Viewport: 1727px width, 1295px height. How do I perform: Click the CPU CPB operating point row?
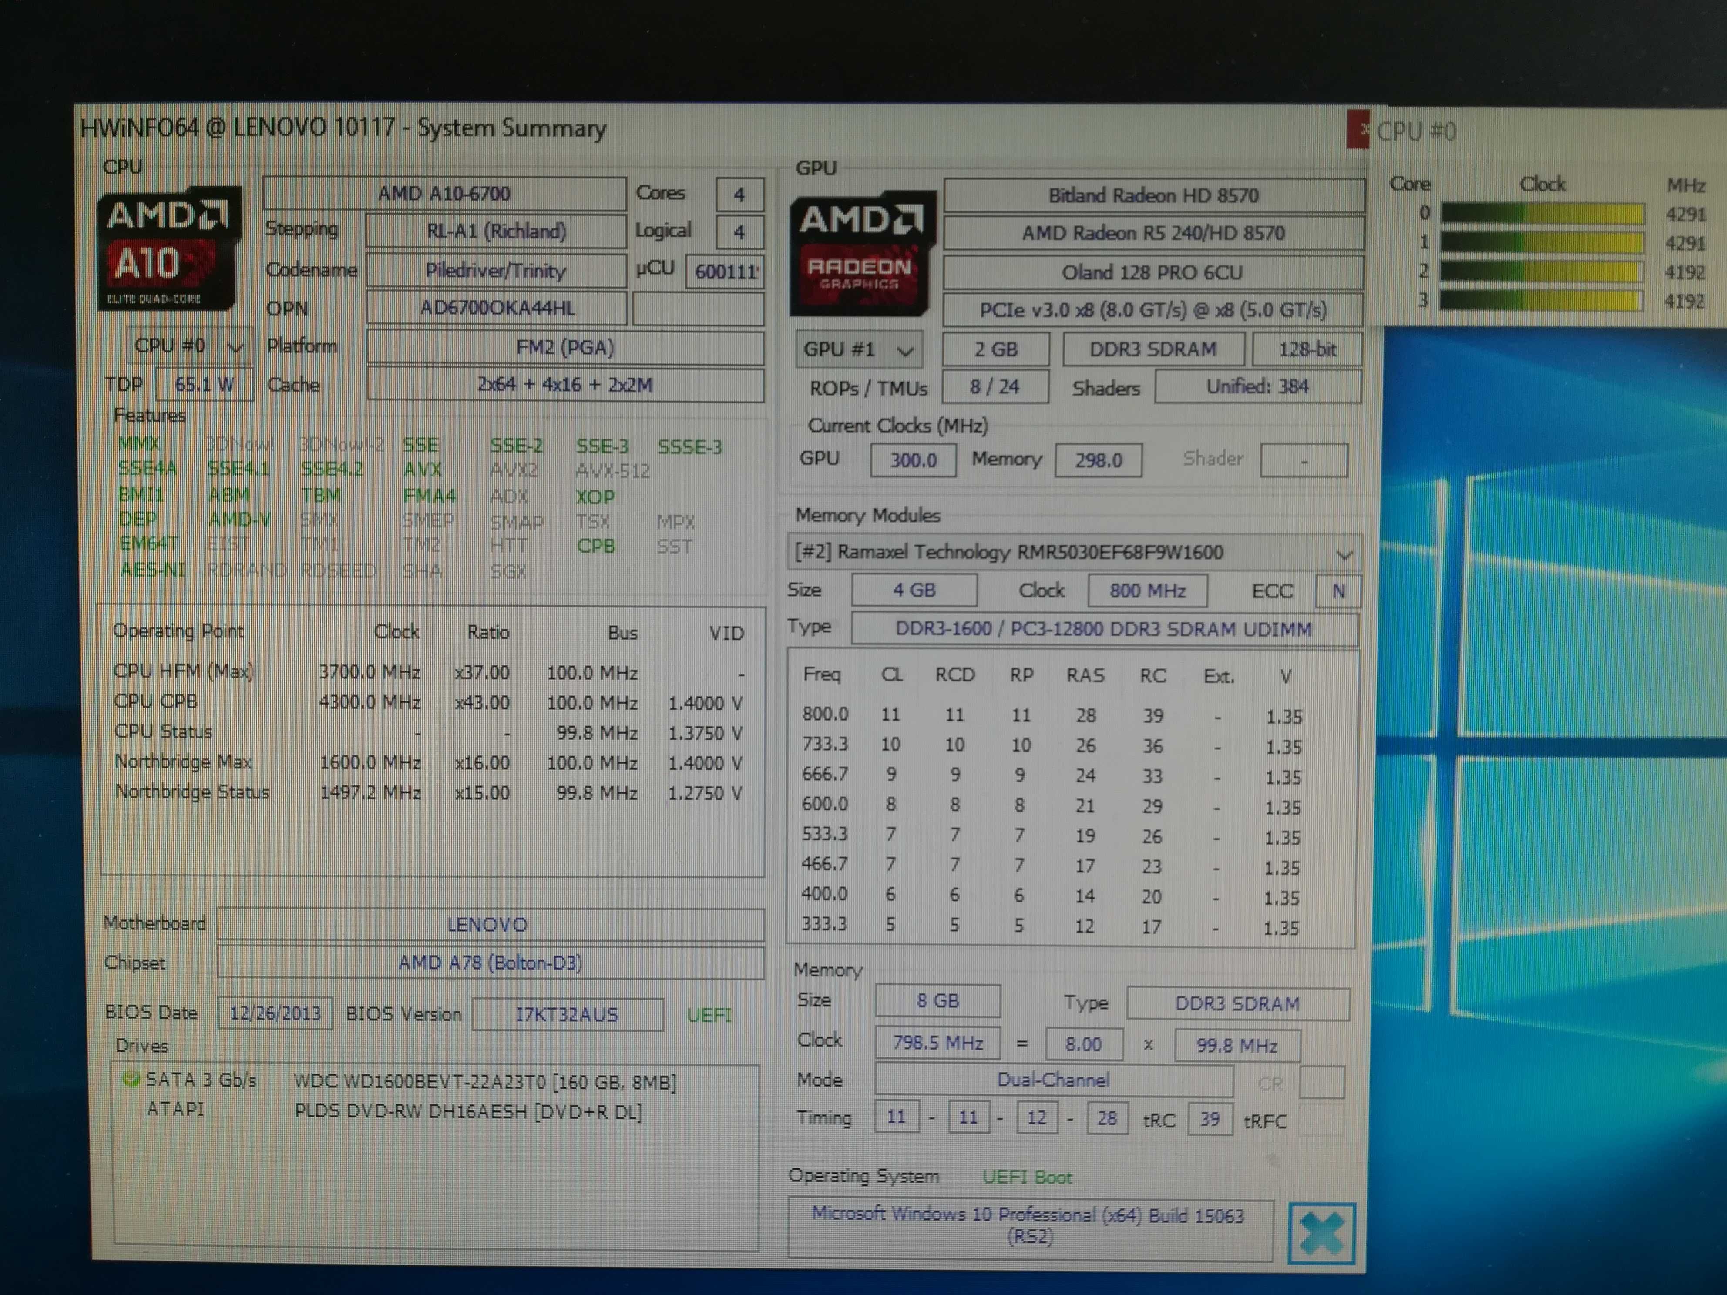click(428, 702)
